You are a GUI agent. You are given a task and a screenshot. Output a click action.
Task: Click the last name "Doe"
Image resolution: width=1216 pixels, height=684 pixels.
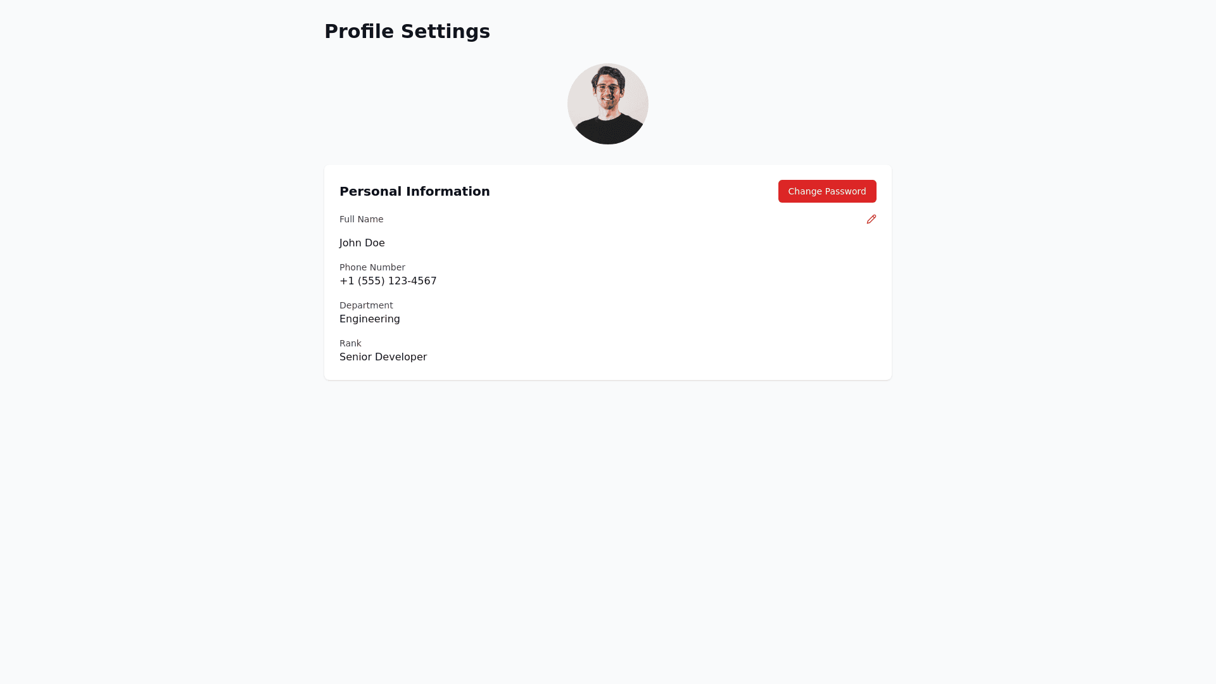click(x=375, y=243)
